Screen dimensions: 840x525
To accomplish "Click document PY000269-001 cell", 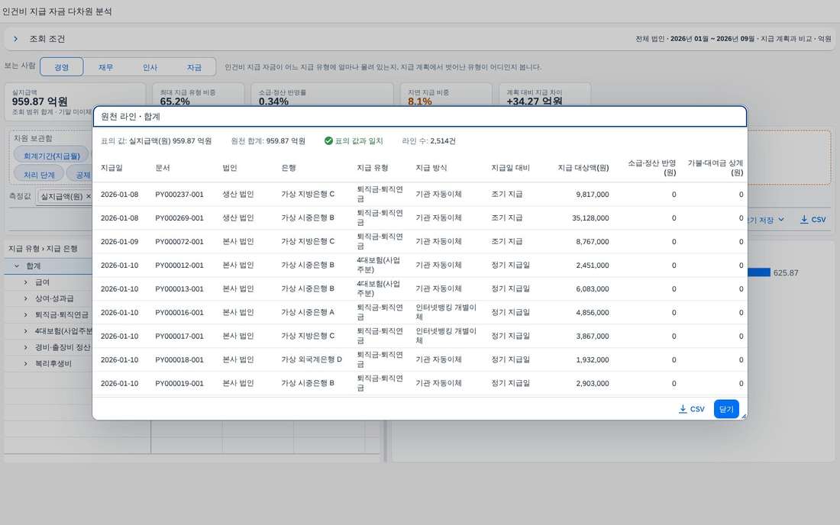I will [179, 217].
